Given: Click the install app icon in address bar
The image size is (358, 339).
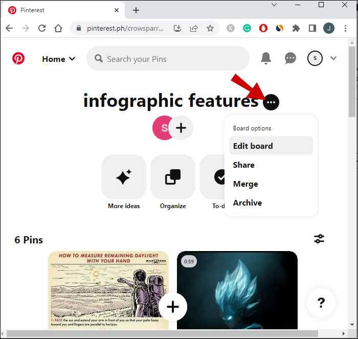Looking at the screenshot, I should pyautogui.click(x=177, y=28).
